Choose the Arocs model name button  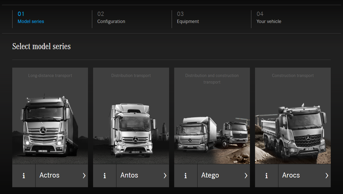pos(305,176)
